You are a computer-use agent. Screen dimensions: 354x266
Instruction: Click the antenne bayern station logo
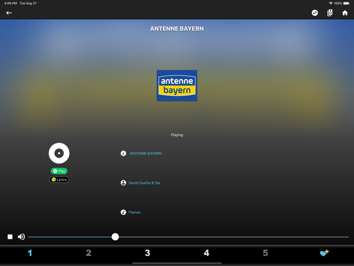(x=177, y=86)
